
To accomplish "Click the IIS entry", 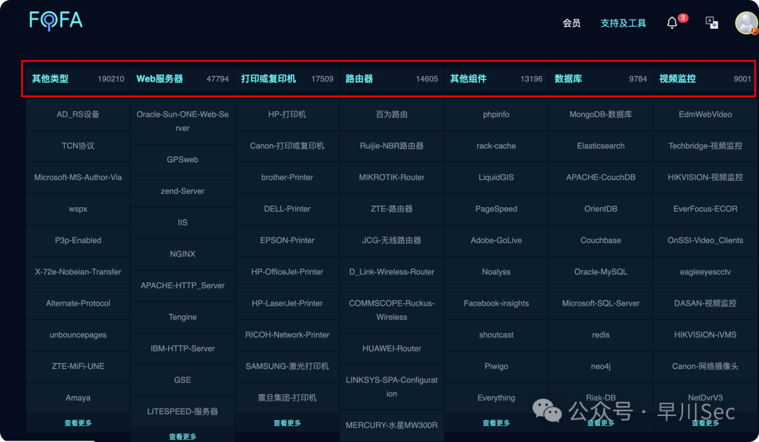I will click(x=183, y=222).
